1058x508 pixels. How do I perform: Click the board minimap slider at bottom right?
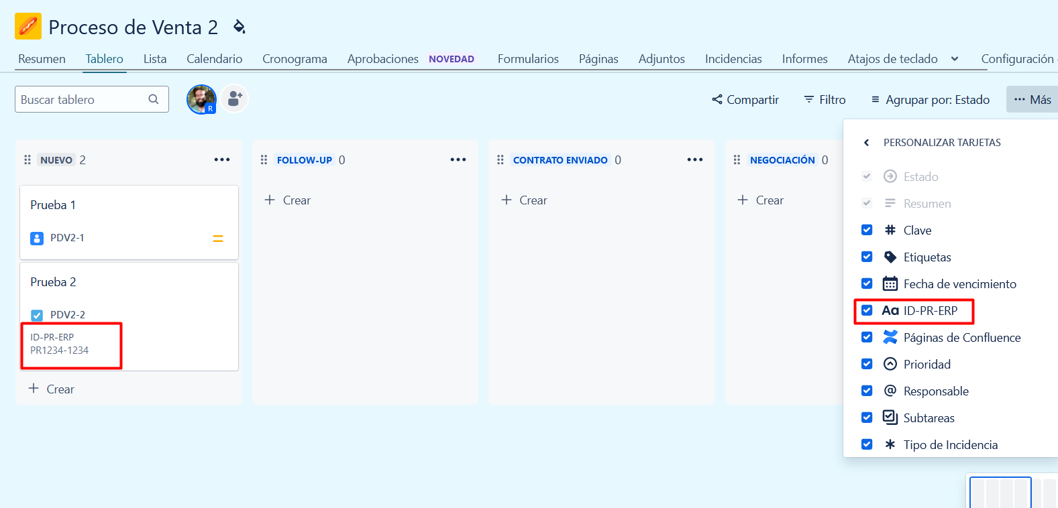(x=1000, y=493)
